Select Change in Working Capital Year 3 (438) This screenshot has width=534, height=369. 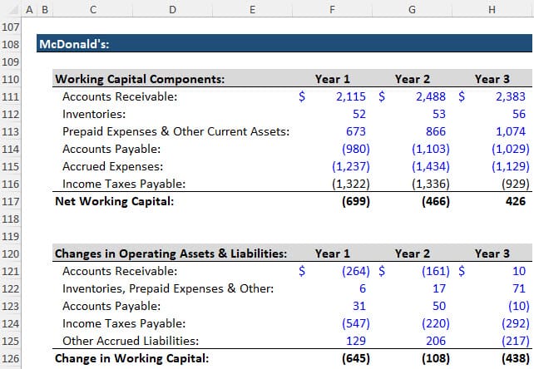(515, 359)
